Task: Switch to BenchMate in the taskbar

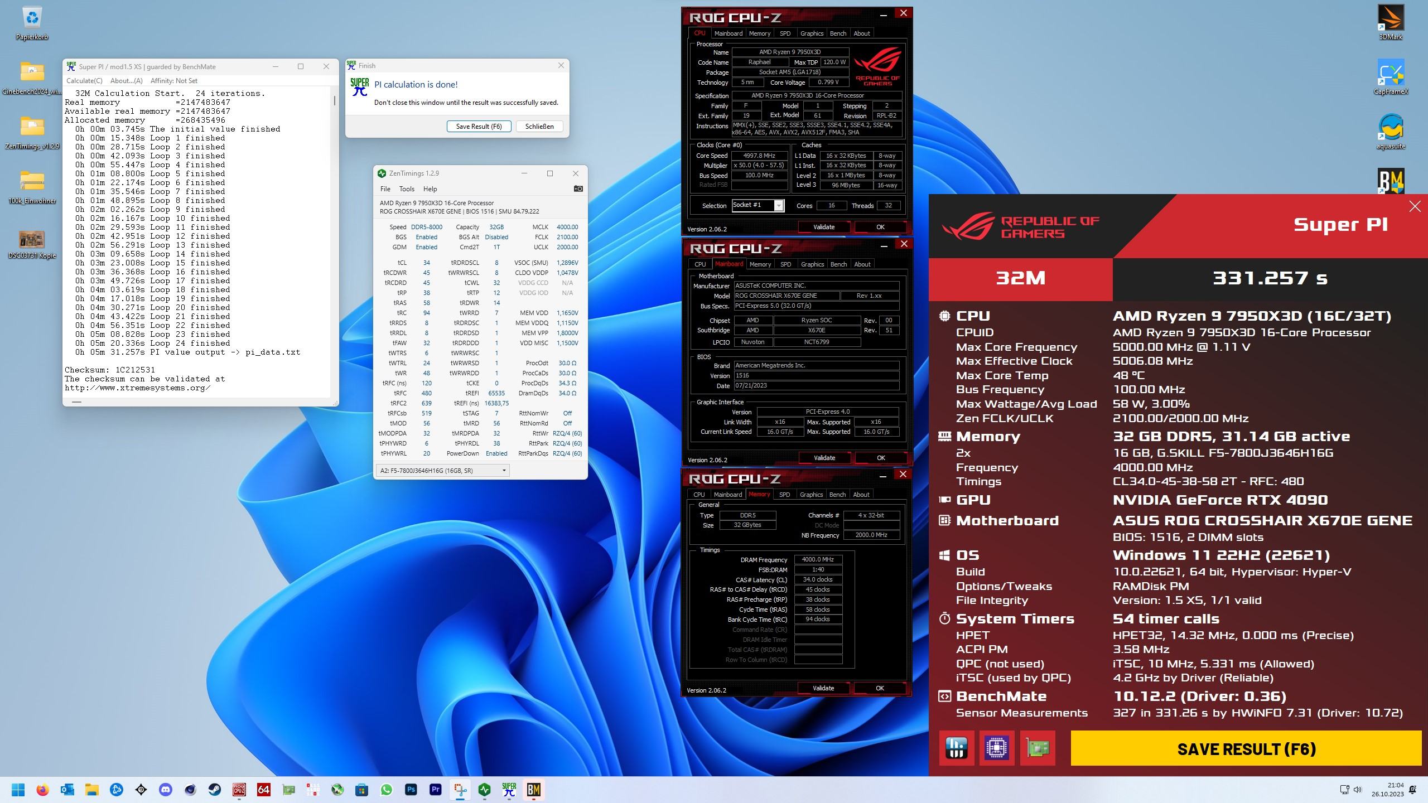Action: 534,790
